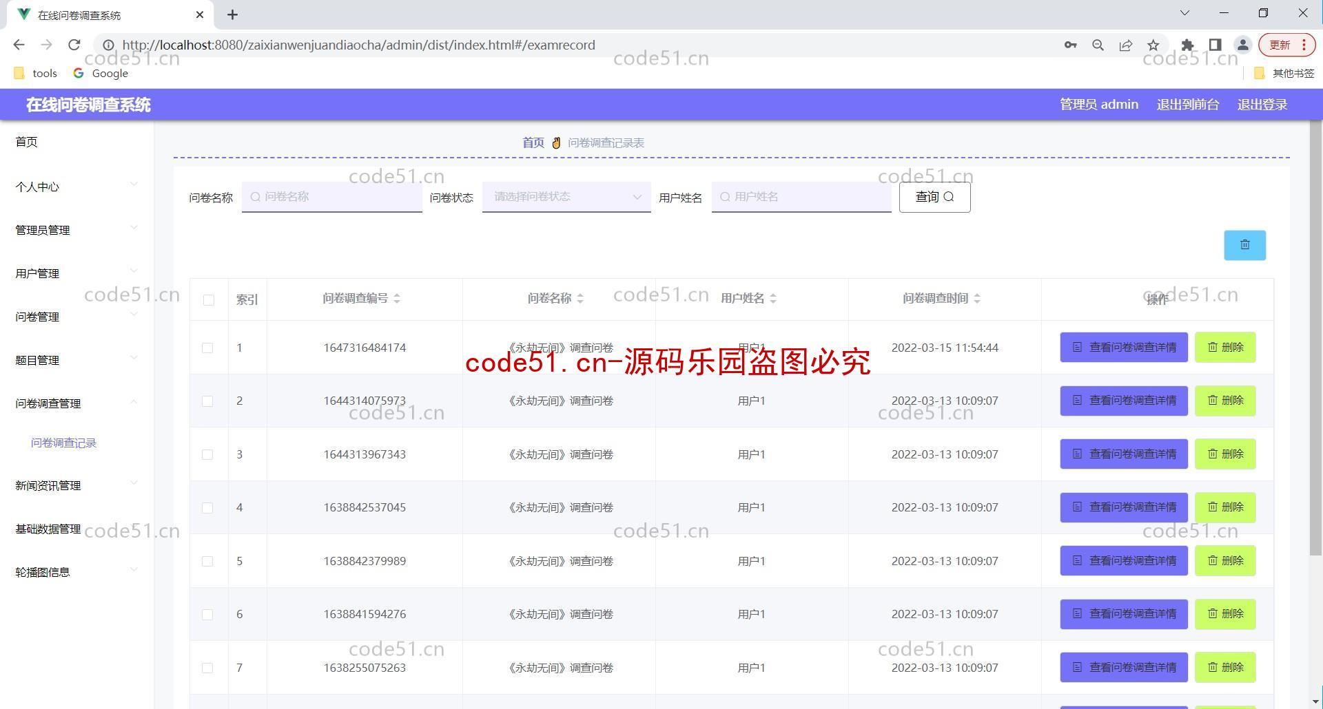Click 退出登录 in the header

pyautogui.click(x=1262, y=105)
